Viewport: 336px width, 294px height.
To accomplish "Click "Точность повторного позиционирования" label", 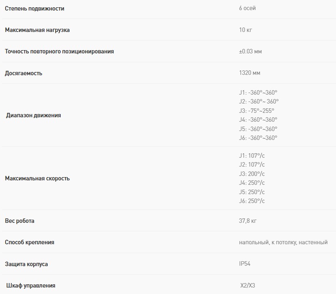I will [x=59, y=51].
